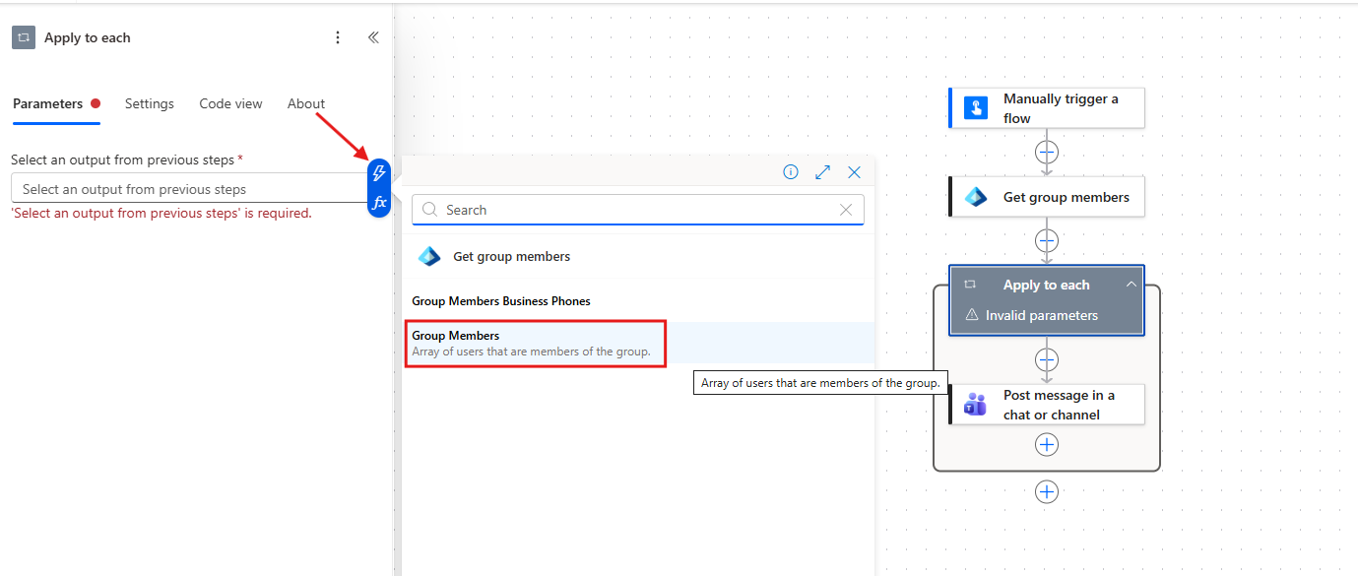The width and height of the screenshot is (1358, 576).
Task: Click the Manually trigger a flow icon
Action: [976, 108]
